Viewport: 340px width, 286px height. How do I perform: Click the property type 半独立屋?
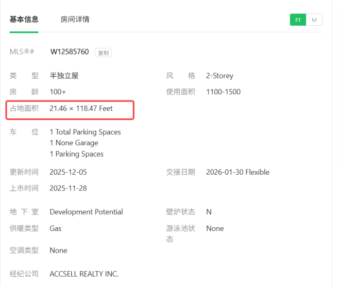64,76
